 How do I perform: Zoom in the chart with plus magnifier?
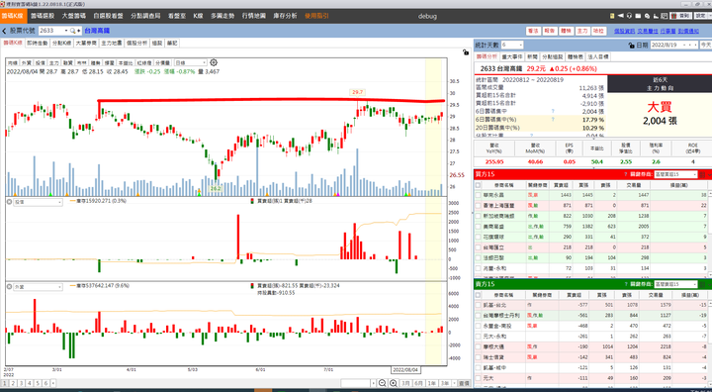click(394, 383)
